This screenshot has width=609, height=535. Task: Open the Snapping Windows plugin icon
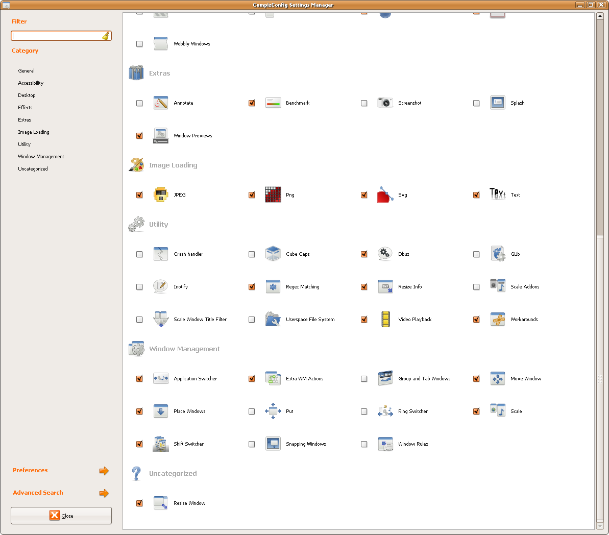[273, 444]
